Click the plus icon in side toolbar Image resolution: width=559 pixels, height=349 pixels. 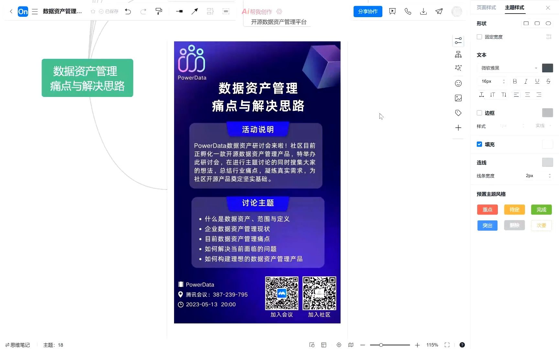[458, 128]
